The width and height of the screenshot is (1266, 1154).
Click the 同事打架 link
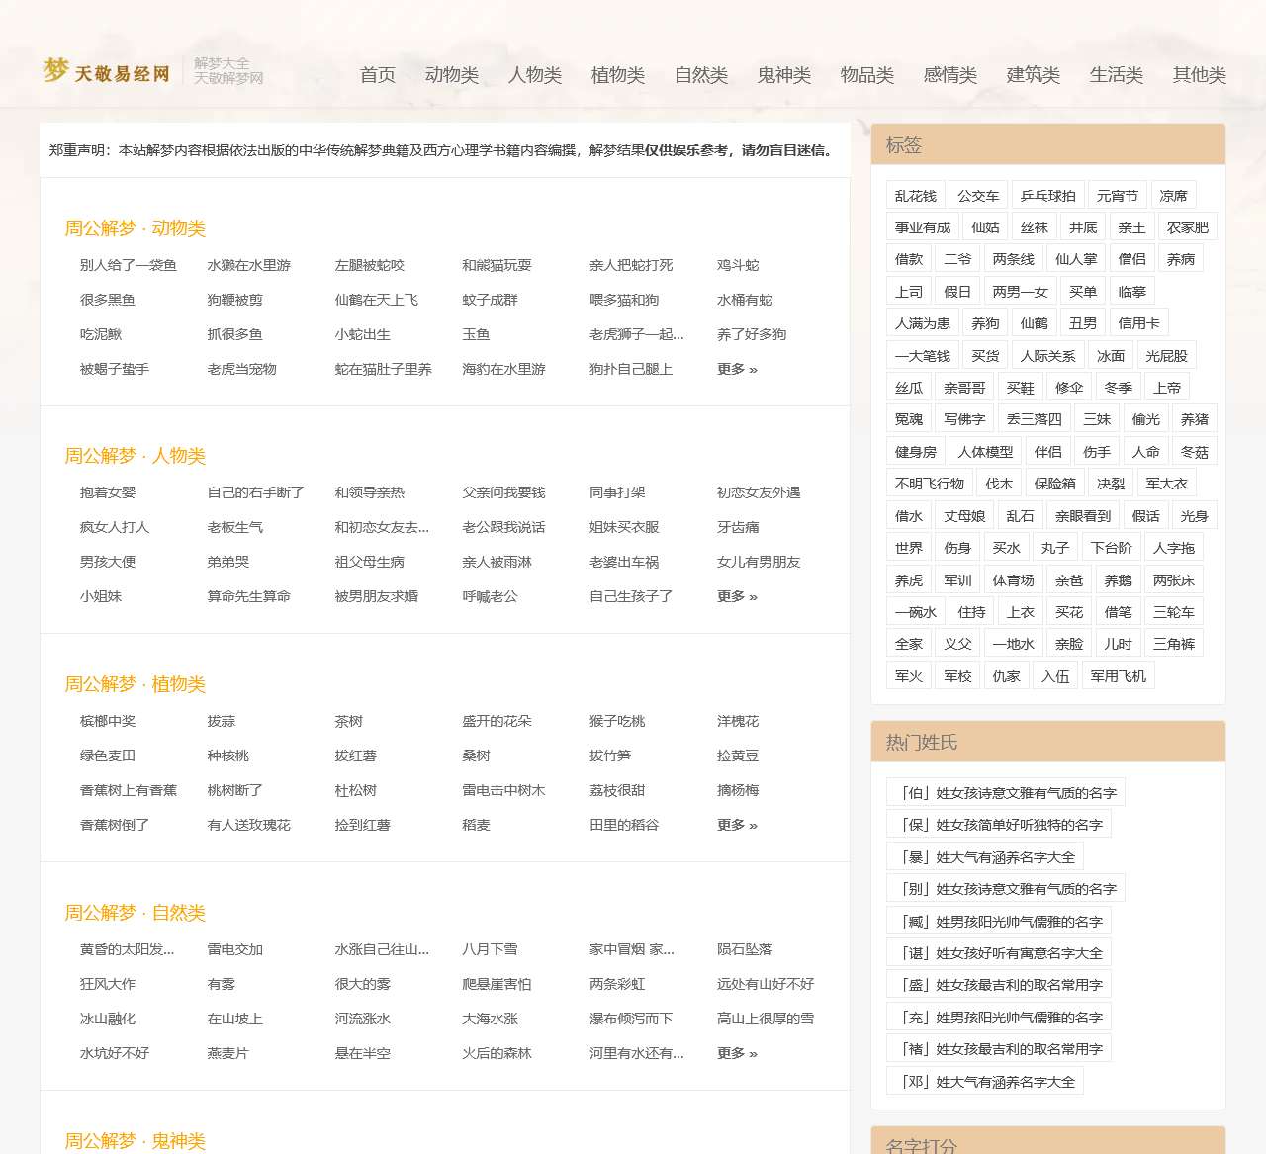(617, 492)
